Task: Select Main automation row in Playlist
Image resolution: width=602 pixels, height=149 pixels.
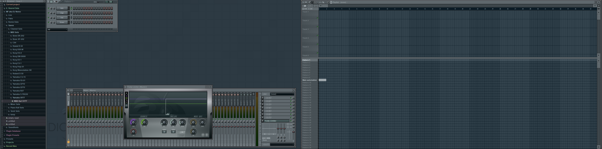Action: [310, 80]
